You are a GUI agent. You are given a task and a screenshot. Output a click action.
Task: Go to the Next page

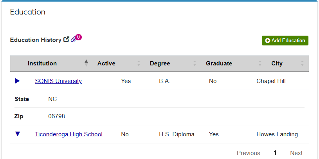click(296, 153)
